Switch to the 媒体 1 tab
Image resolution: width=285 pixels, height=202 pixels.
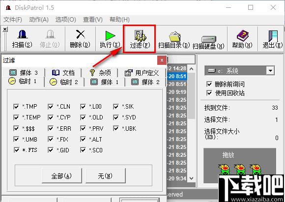104,82
